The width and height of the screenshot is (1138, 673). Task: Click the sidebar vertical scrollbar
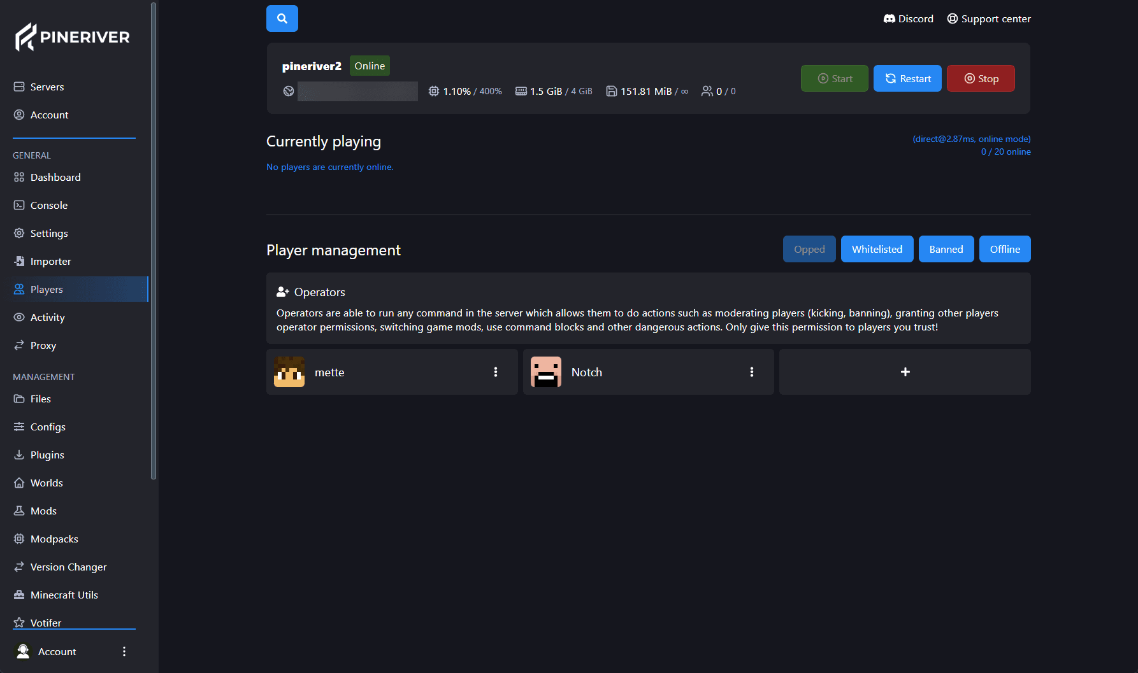coord(153,241)
